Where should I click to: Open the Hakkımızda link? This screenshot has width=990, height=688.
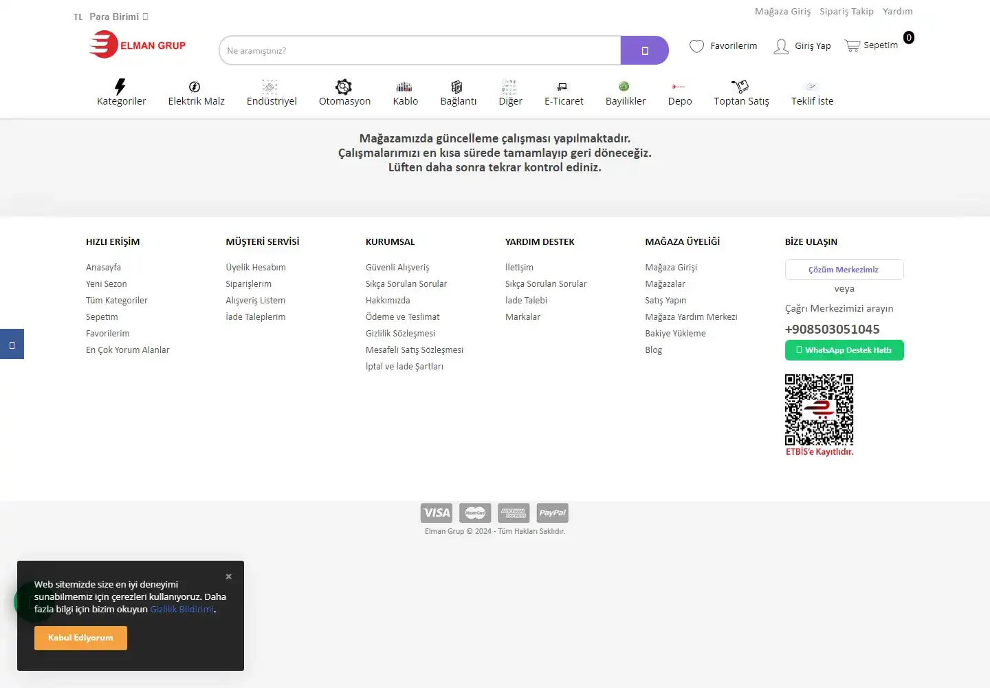pyautogui.click(x=388, y=300)
